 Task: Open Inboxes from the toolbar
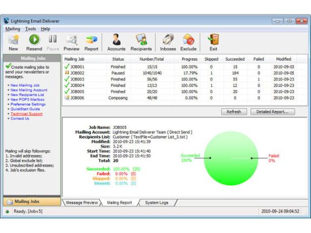[x=168, y=43]
